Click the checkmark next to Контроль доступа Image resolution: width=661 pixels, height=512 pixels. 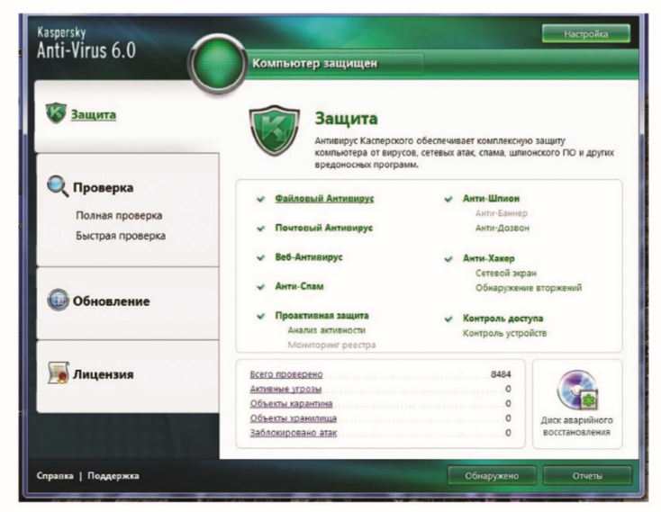448,319
